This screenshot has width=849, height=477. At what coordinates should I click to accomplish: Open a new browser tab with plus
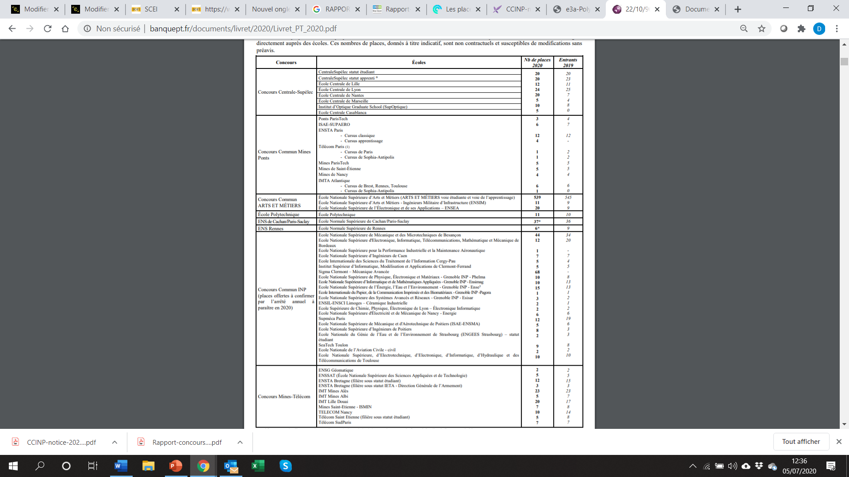tap(738, 9)
